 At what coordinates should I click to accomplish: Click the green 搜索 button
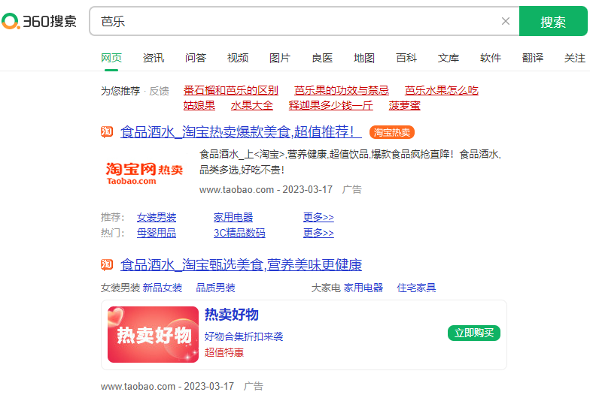coord(553,21)
